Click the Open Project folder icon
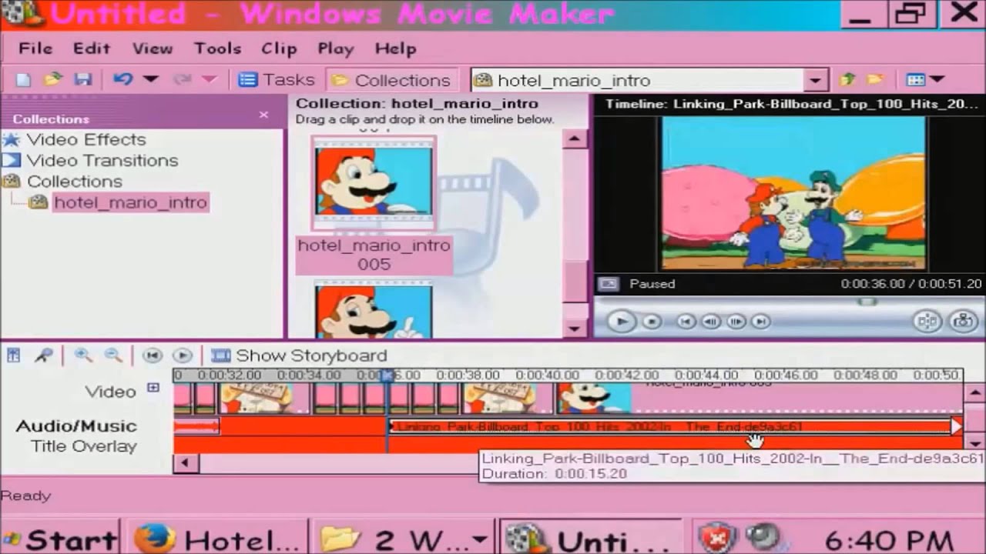Viewport: 986px width, 554px height. point(52,79)
